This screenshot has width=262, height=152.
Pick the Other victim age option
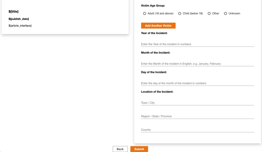[x=209, y=14]
